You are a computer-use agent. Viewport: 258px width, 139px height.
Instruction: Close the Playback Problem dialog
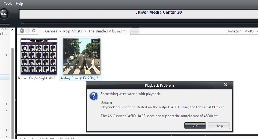coord(226,85)
